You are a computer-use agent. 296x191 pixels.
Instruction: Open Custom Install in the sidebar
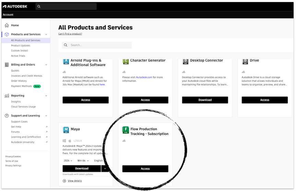(20, 51)
